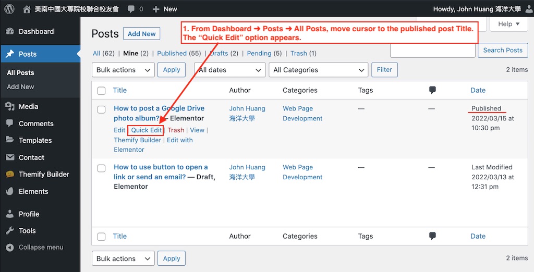Show All (62) posts filter
534x272 pixels.
tap(104, 53)
